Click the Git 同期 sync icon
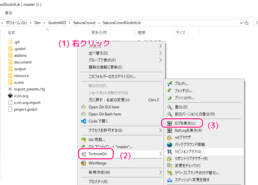This screenshot has height=185, width=258. [84, 140]
